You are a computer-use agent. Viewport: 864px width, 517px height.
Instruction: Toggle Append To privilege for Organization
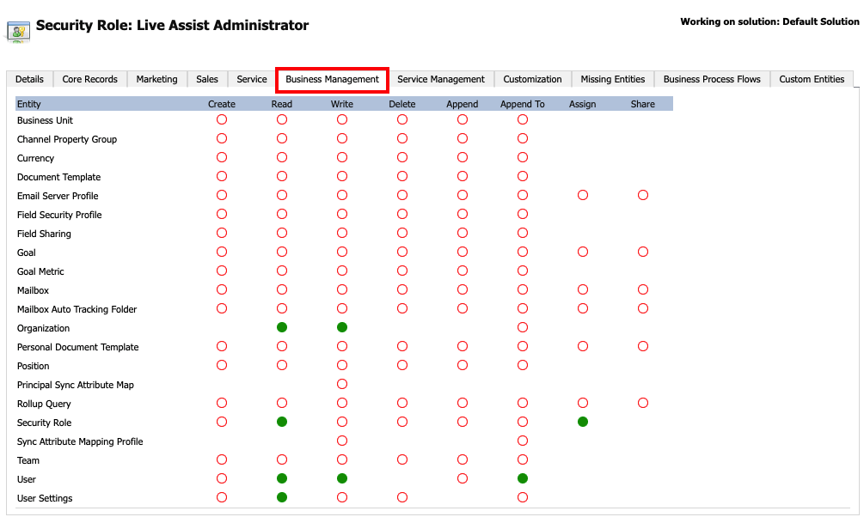coord(523,327)
